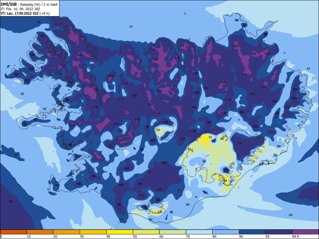The image size is (319, 239).
Task: Click the legend tick label 10
Action: [x=29, y=236]
